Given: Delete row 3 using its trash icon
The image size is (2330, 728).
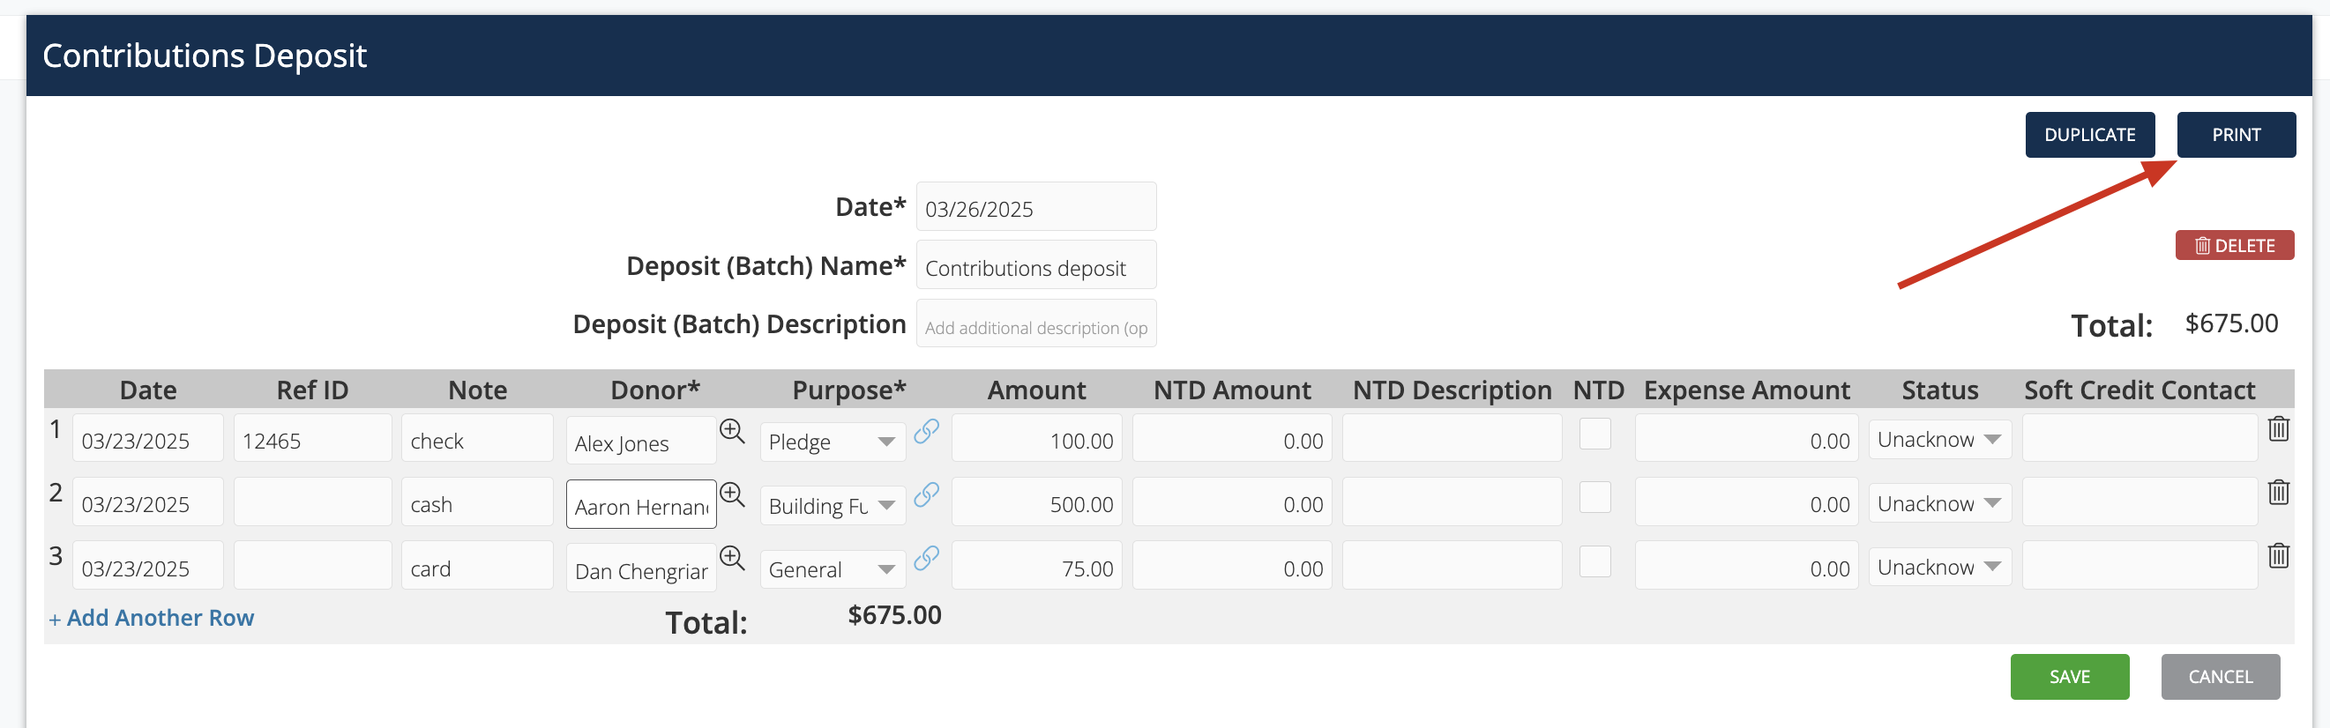Looking at the screenshot, I should (2279, 555).
